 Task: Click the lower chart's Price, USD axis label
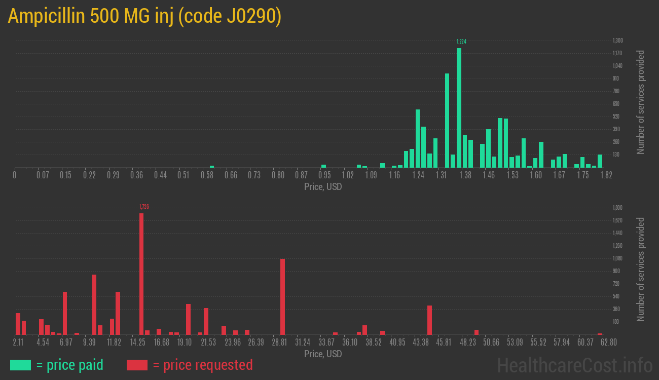click(x=323, y=354)
